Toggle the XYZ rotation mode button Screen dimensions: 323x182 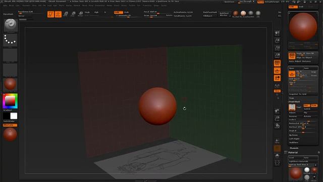[x=277, y=91]
